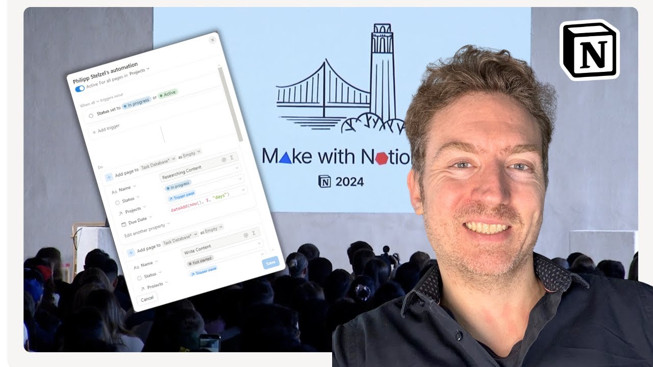Click the Trigger page value in Researching Content action
The image size is (653, 367).
[x=182, y=196]
